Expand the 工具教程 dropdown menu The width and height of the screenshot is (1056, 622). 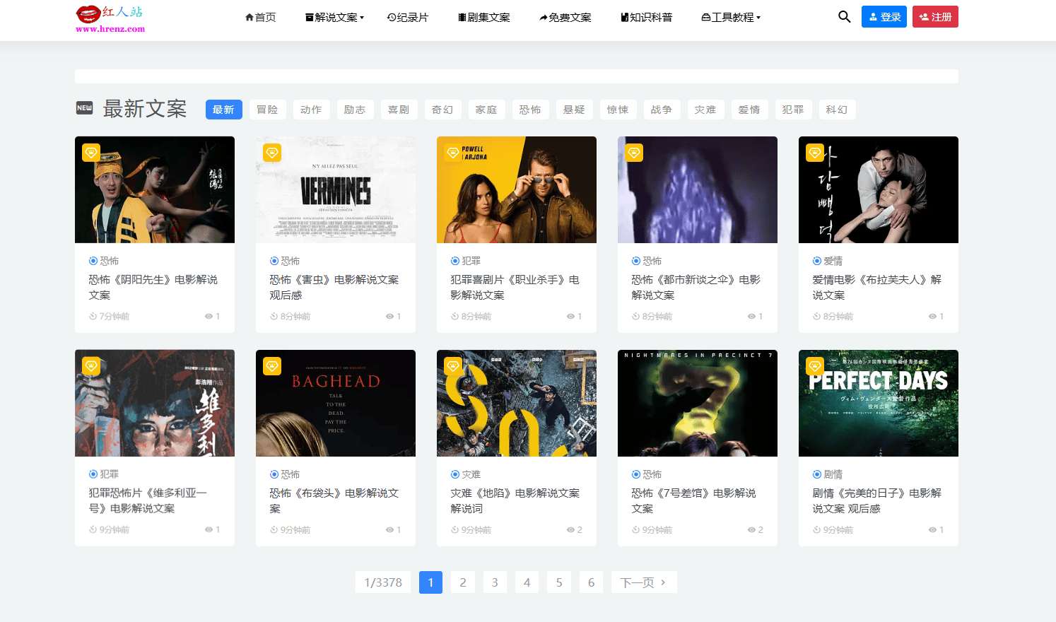tap(731, 17)
